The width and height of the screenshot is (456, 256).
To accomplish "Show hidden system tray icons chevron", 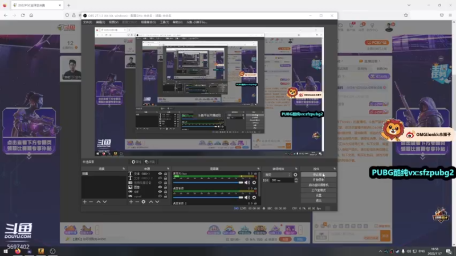I will click(380, 251).
